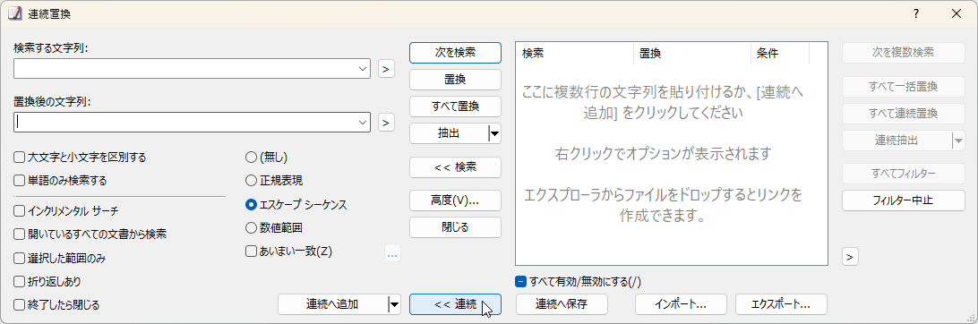Image resolution: width=978 pixels, height=324 pixels.
Task: Click the > button beside 検索する文字列 field
Action: (x=386, y=69)
